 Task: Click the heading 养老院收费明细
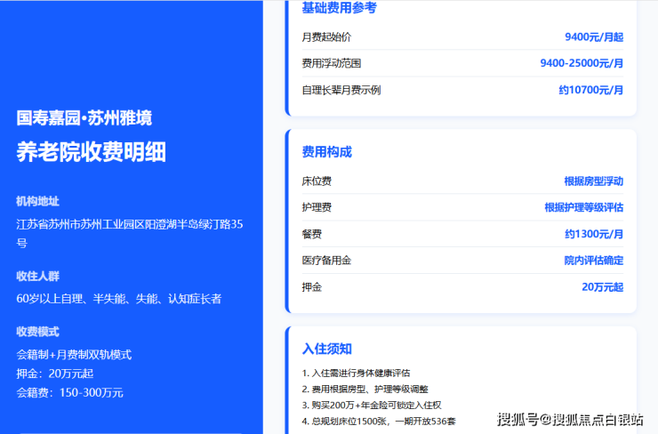91,151
